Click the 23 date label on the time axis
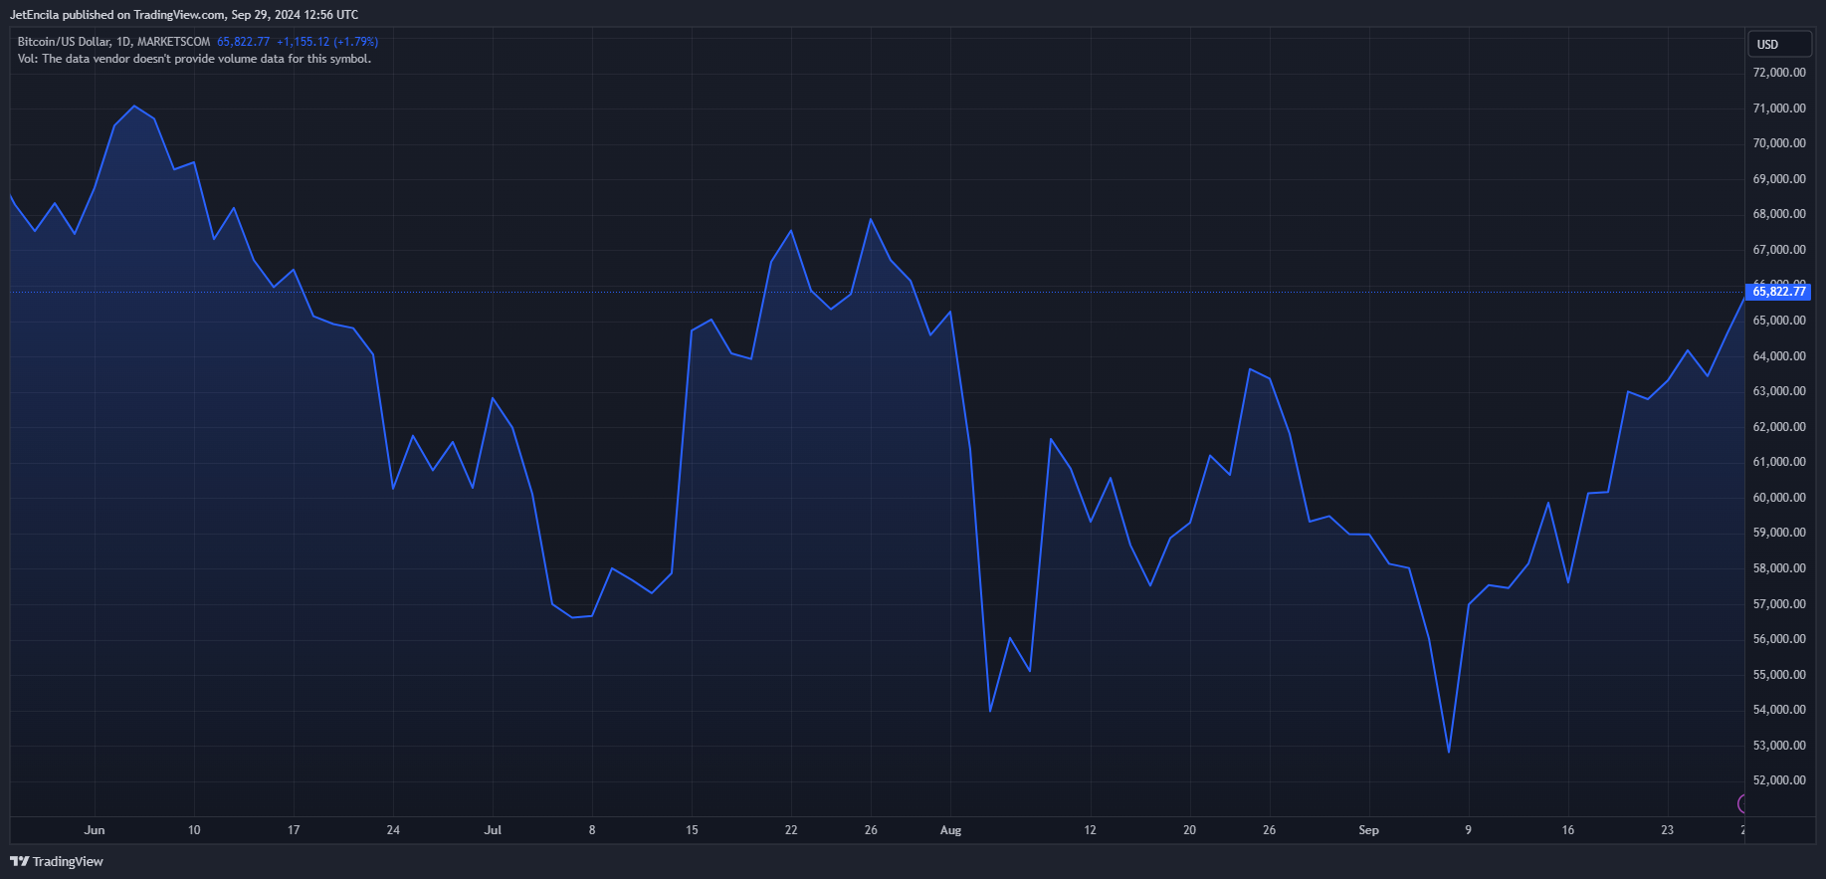 pos(1667,830)
